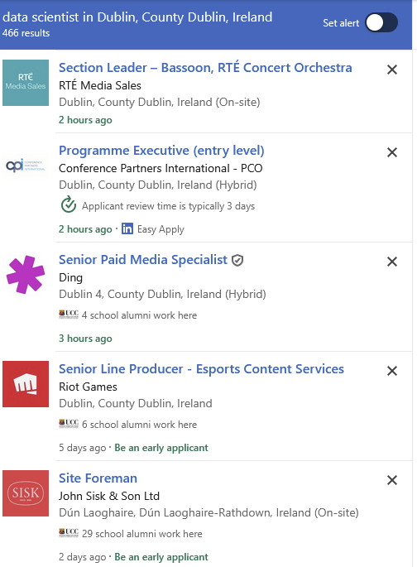Dismiss the Site Foreman job listing
Viewport: 417px width, 567px height.
click(392, 480)
